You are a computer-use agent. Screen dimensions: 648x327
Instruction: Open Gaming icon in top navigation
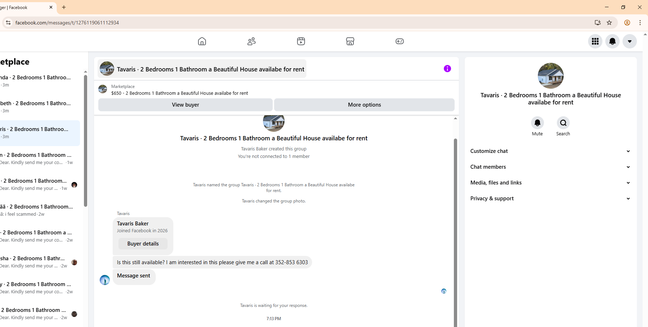400,41
